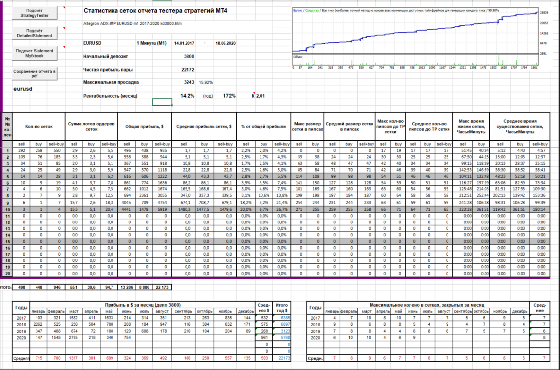Select the 'Максимальное колено в сетках, закрытых за месяц' header
Viewport: 560px width, 370px height.
coord(427,305)
